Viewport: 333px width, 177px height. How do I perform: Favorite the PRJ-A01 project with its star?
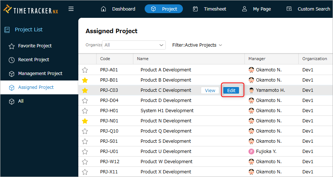(x=85, y=70)
